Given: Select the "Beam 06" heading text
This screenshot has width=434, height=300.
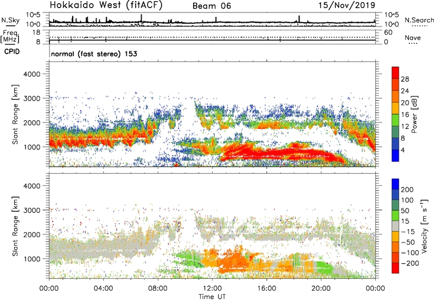Looking at the screenshot, I should click(212, 6).
